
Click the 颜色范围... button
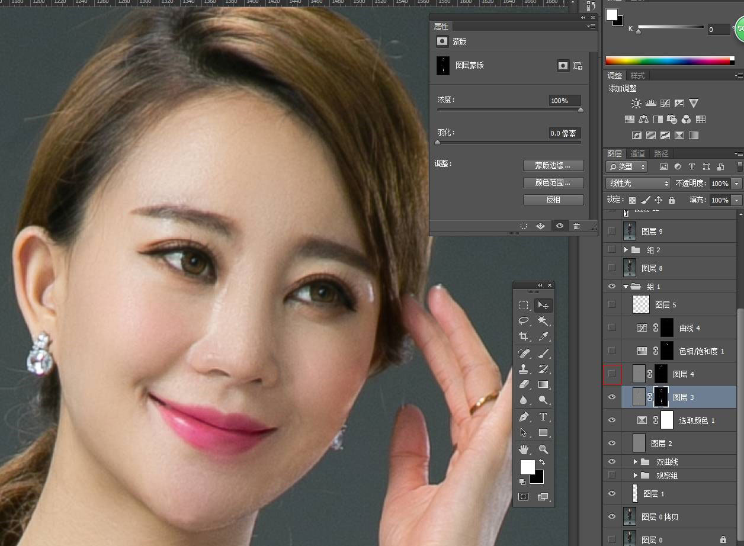click(x=553, y=183)
